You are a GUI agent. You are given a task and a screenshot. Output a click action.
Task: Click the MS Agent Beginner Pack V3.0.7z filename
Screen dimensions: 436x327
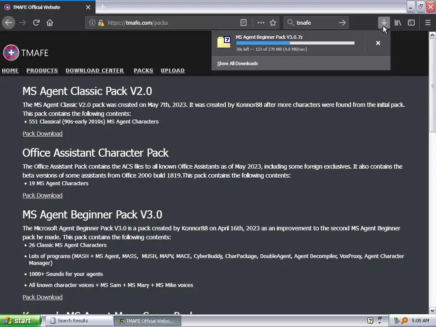pyautogui.click(x=269, y=37)
